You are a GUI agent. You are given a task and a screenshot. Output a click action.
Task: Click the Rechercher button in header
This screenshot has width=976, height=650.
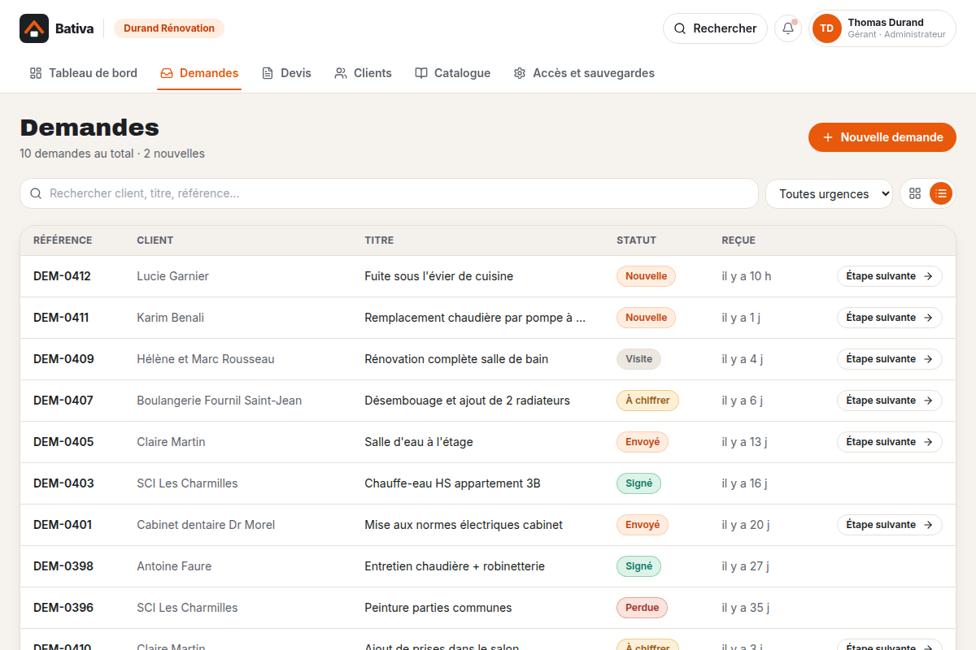(x=715, y=28)
